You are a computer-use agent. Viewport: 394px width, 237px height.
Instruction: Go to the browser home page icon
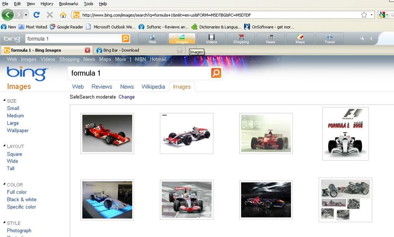click(x=63, y=15)
